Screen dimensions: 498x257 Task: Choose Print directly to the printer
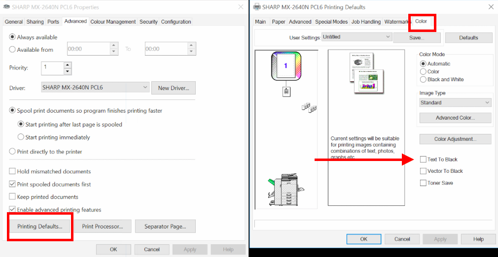(x=12, y=151)
